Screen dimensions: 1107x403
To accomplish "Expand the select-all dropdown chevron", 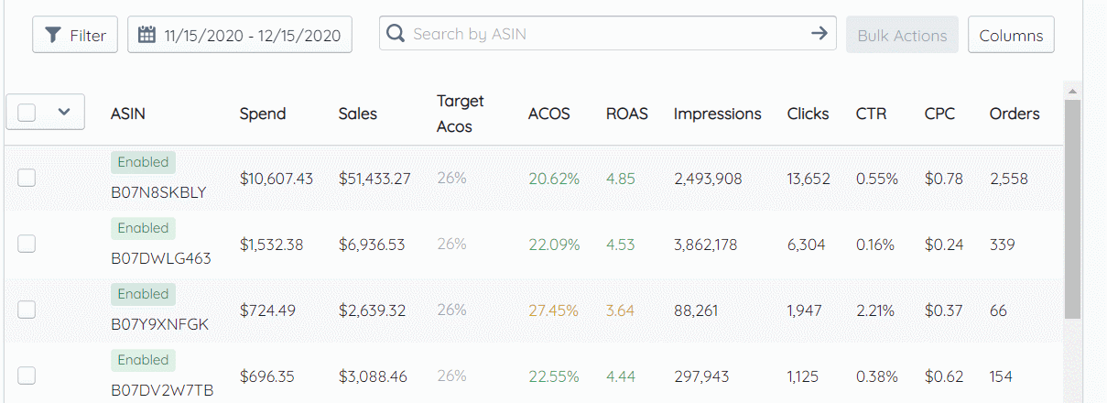I will (64, 112).
